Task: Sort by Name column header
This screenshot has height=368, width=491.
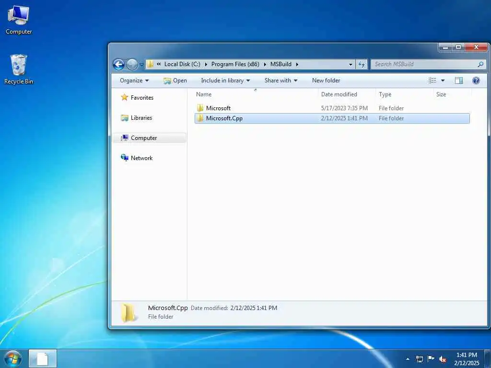Action: coord(256,94)
